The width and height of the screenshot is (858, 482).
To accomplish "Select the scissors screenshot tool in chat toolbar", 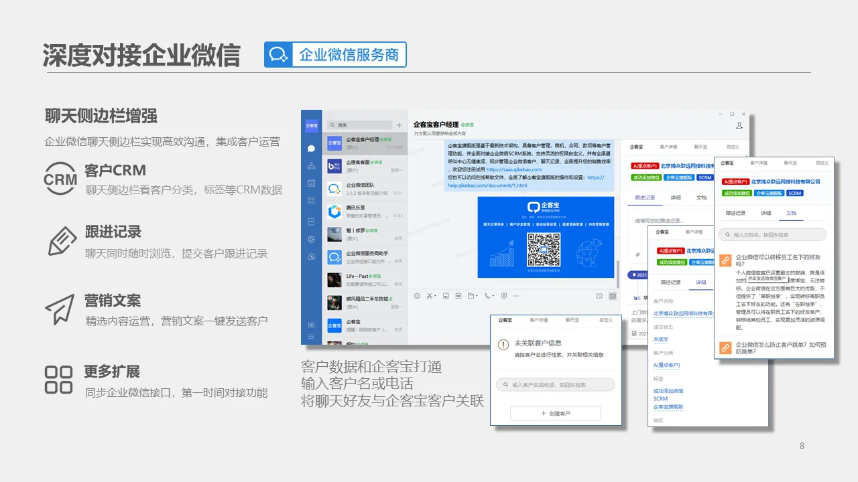I will pyautogui.click(x=430, y=295).
